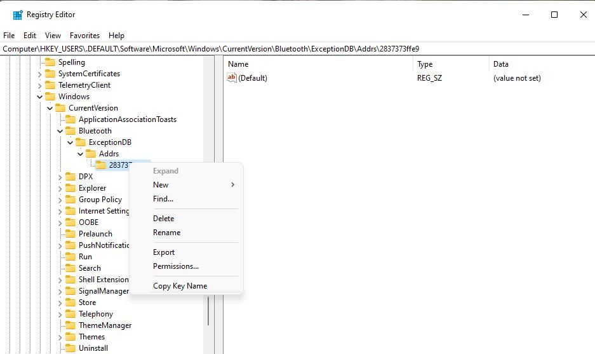
Task: Click the SignalManager folder icon
Action: [x=70, y=291]
